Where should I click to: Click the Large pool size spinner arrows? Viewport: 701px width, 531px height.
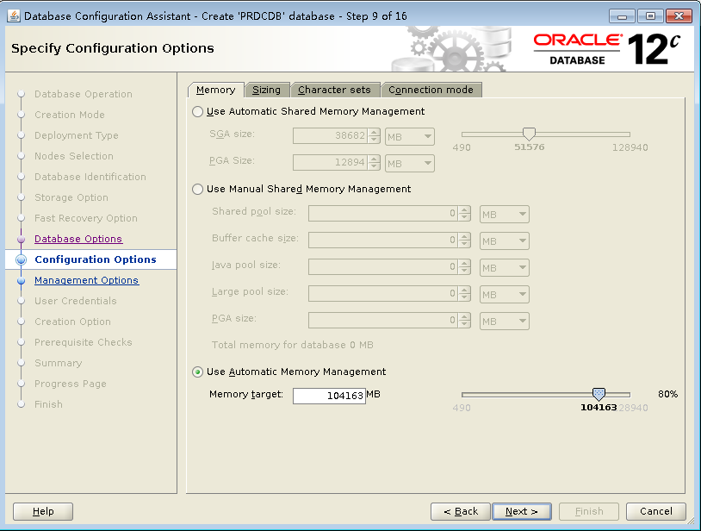[464, 294]
